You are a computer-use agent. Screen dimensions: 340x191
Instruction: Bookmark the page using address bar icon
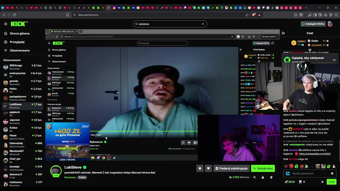point(67,15)
